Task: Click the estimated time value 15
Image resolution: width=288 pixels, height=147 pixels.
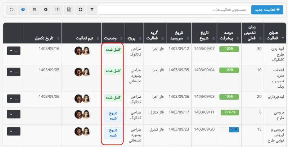Action: point(259,129)
